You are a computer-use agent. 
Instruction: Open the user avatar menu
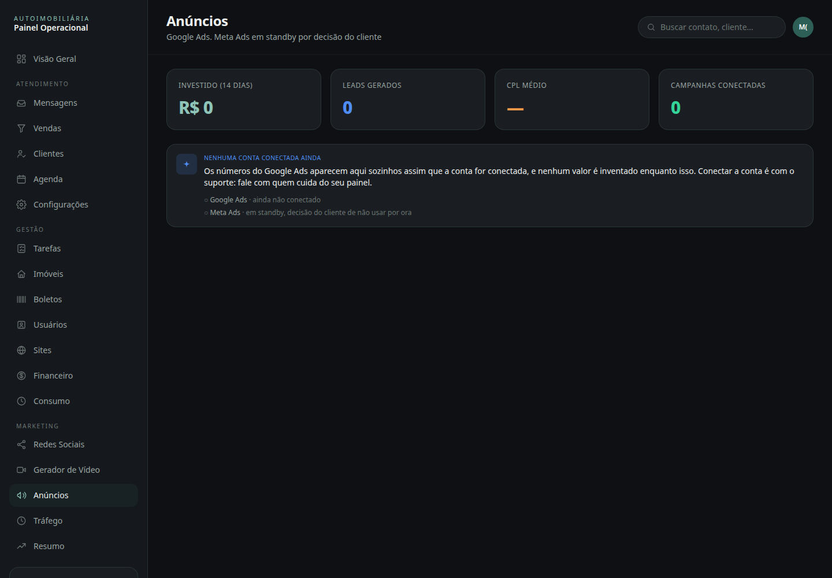803,27
